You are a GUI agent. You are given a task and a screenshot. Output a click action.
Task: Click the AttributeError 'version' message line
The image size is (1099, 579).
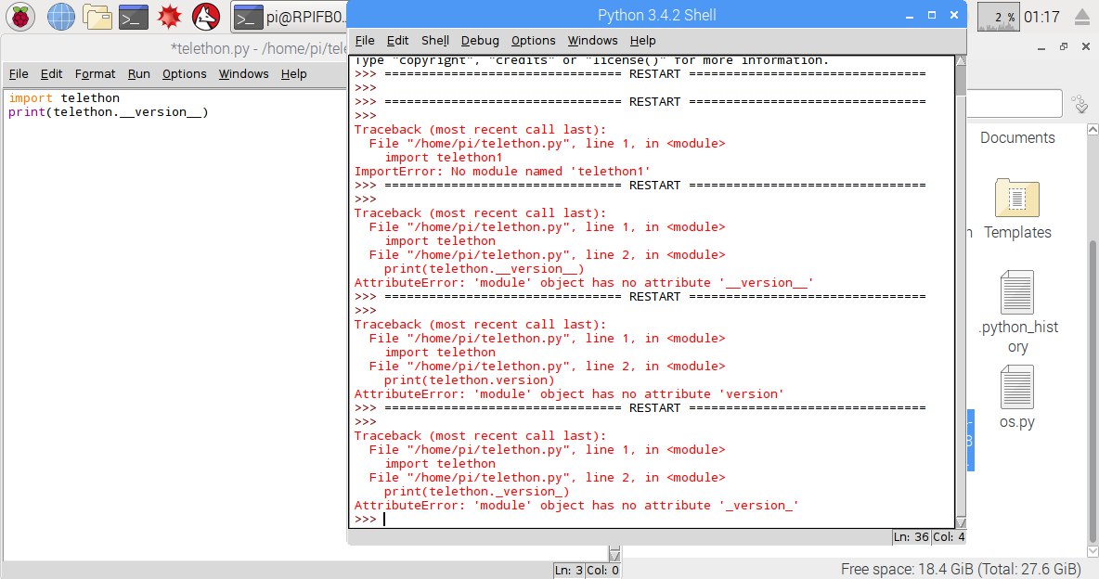(x=568, y=394)
